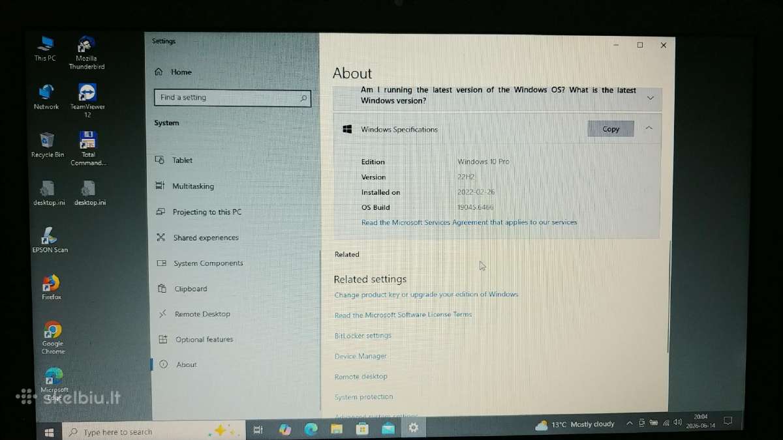The width and height of the screenshot is (783, 440).
Task: Open the volume control in system tray
Action: pyautogui.click(x=677, y=422)
